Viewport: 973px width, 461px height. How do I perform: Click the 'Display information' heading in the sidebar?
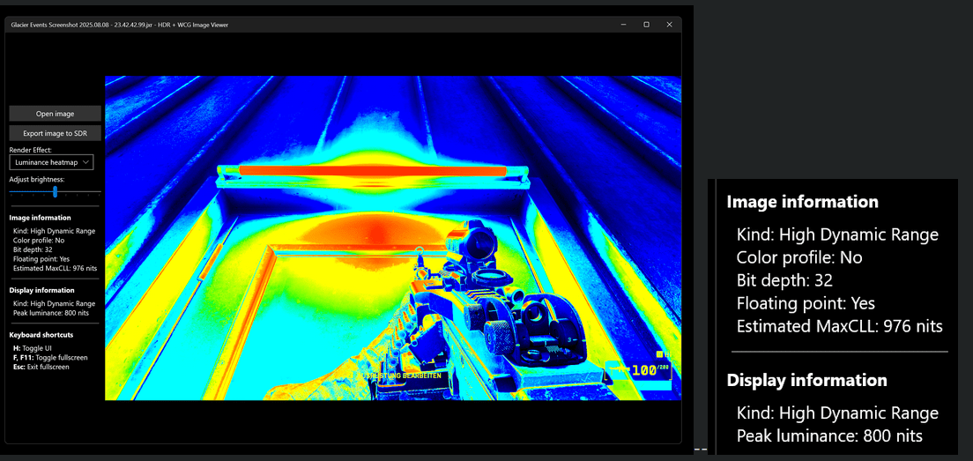pyautogui.click(x=41, y=290)
